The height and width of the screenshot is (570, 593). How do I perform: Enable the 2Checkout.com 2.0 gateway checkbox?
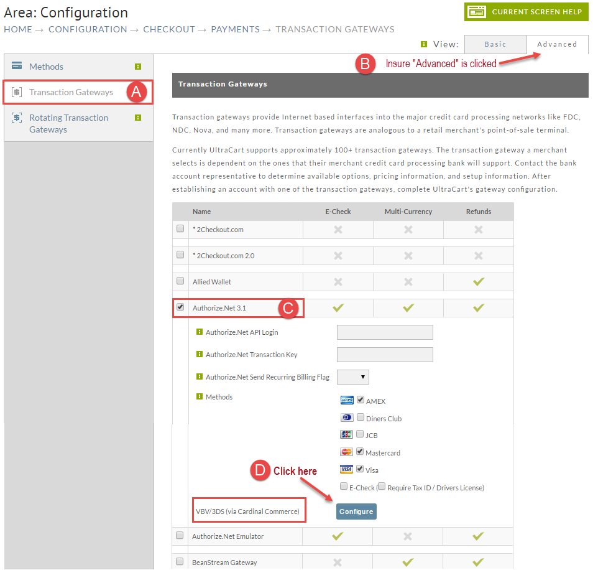tap(180, 255)
